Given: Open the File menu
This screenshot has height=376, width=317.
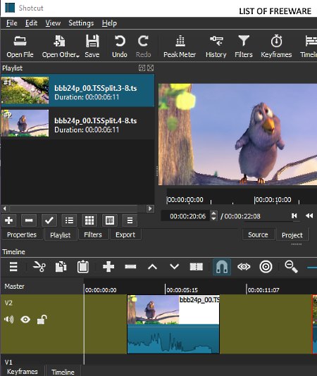Looking at the screenshot, I should pos(11,23).
